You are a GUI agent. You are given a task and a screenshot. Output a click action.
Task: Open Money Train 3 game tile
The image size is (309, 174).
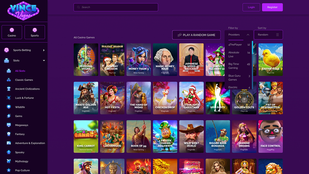coord(139,60)
